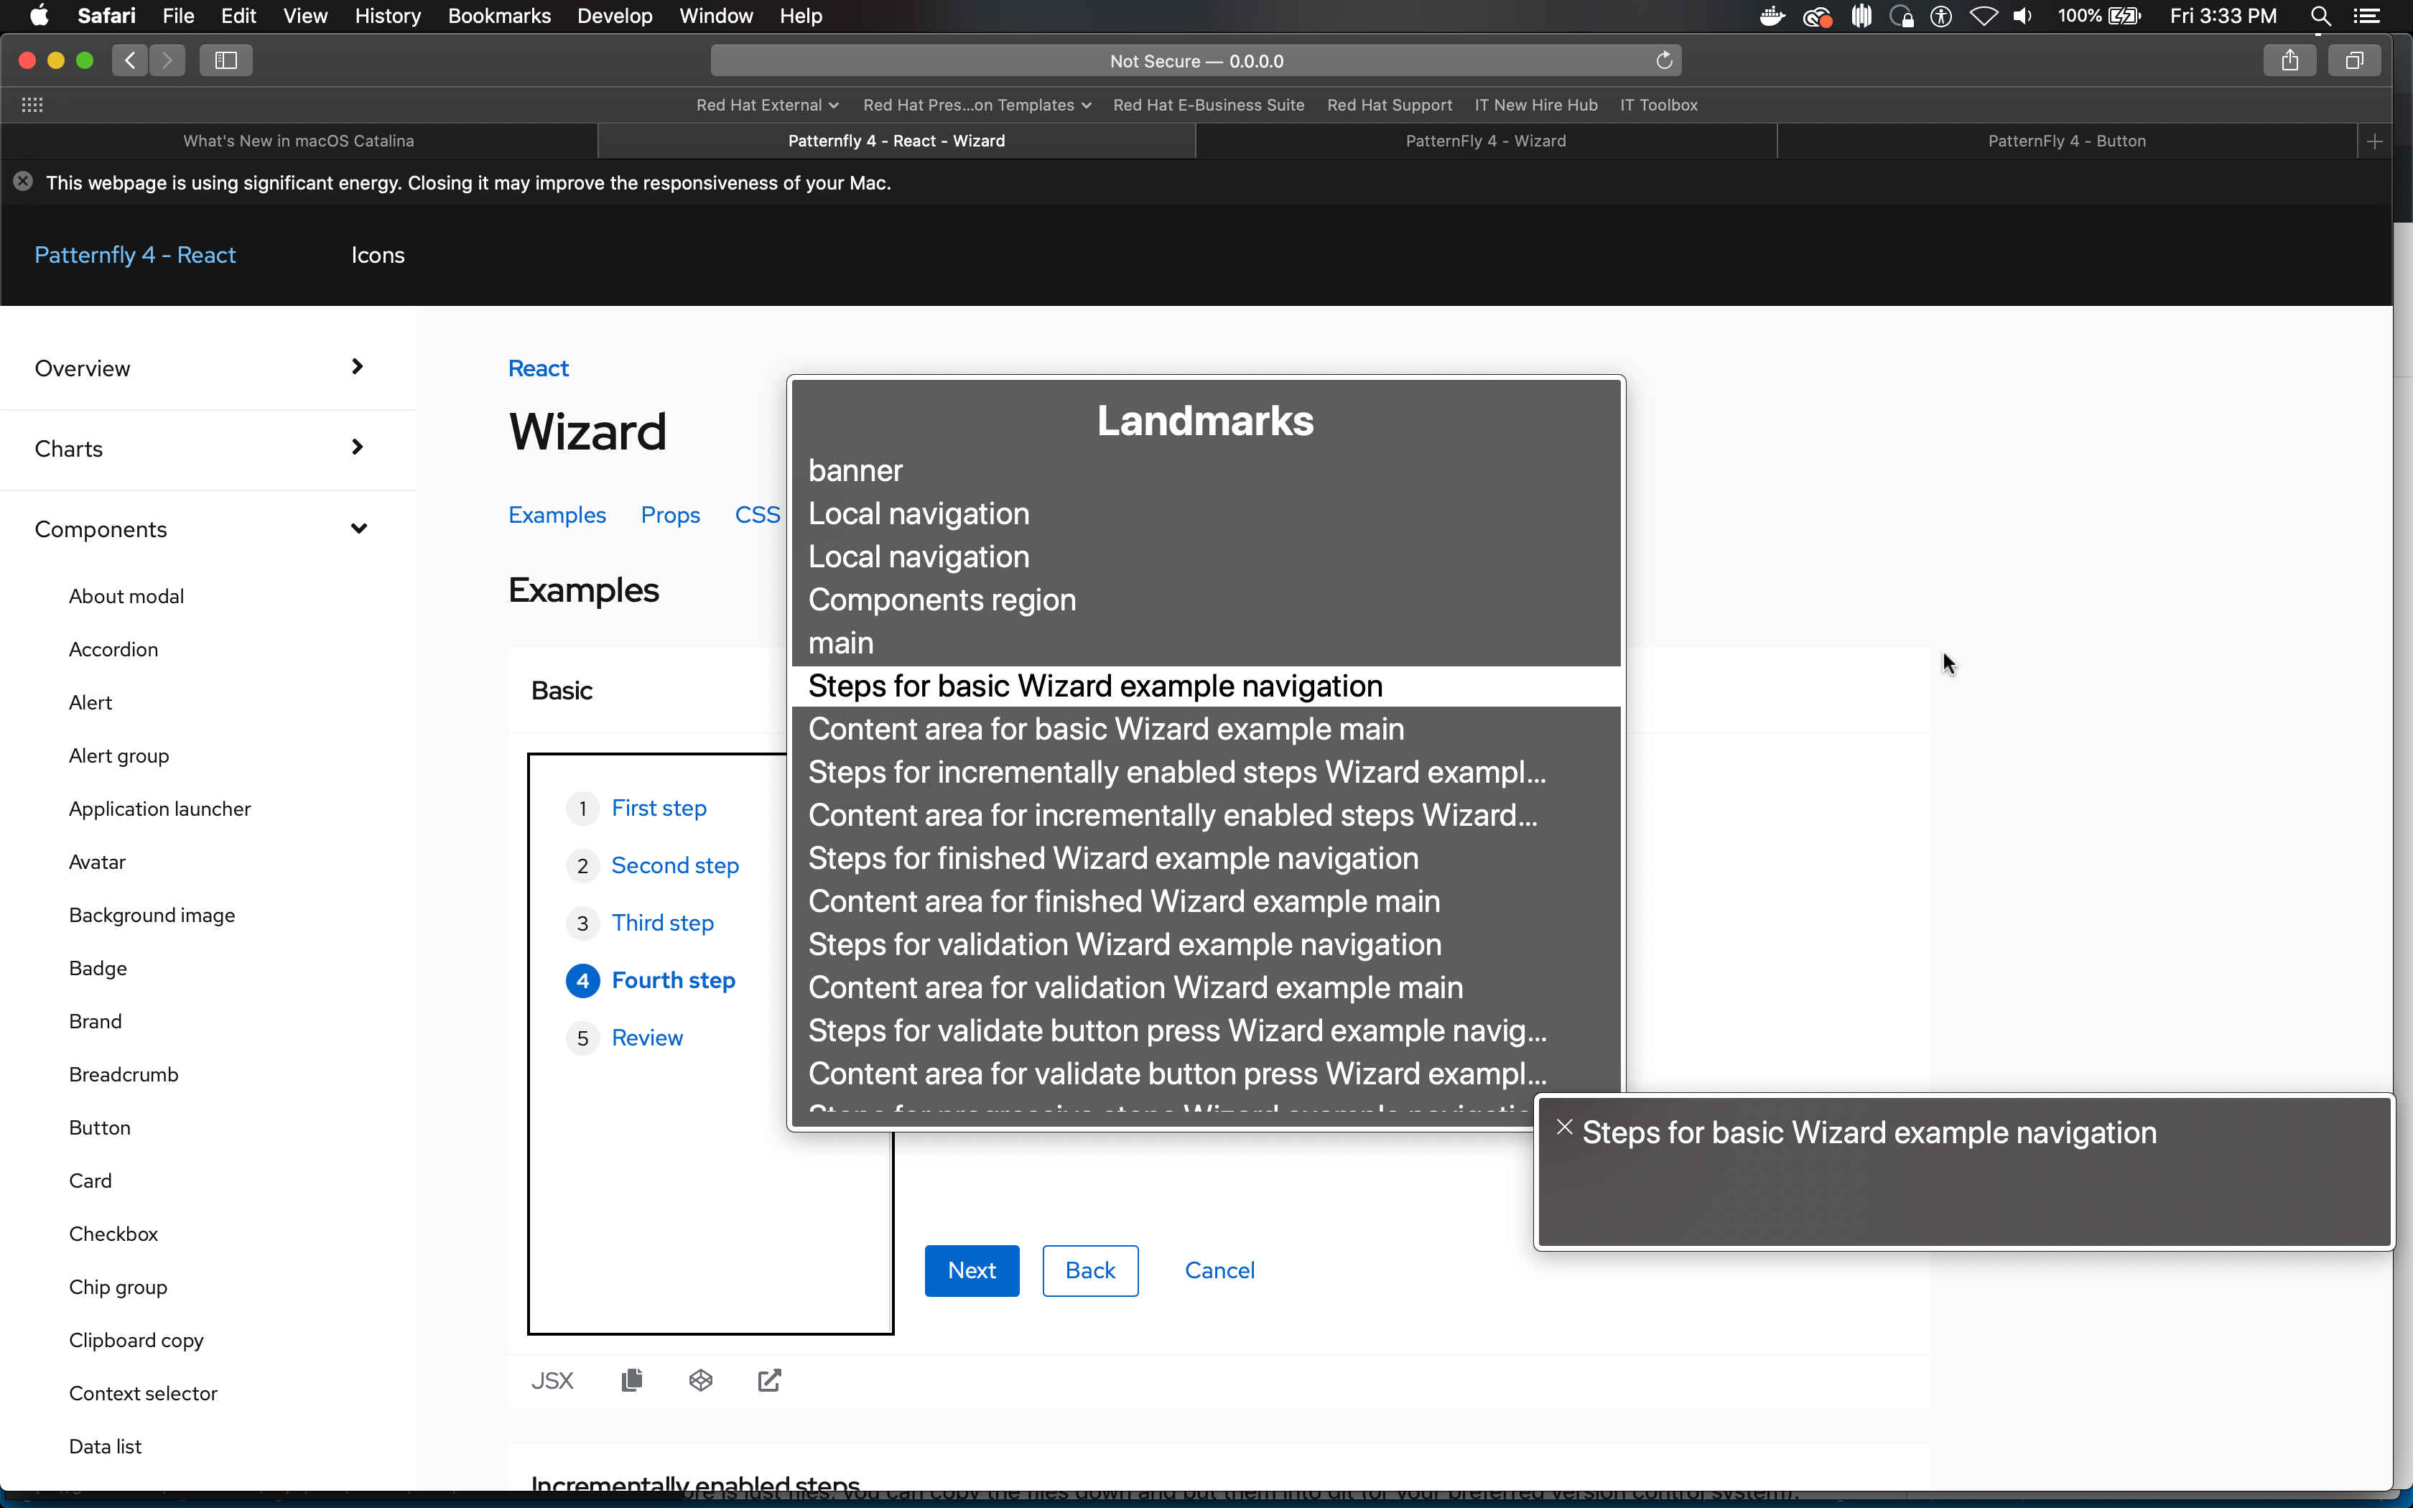Open the Red Hat External bookmarks dropdown
Image resolution: width=2413 pixels, height=1508 pixels.
point(767,105)
